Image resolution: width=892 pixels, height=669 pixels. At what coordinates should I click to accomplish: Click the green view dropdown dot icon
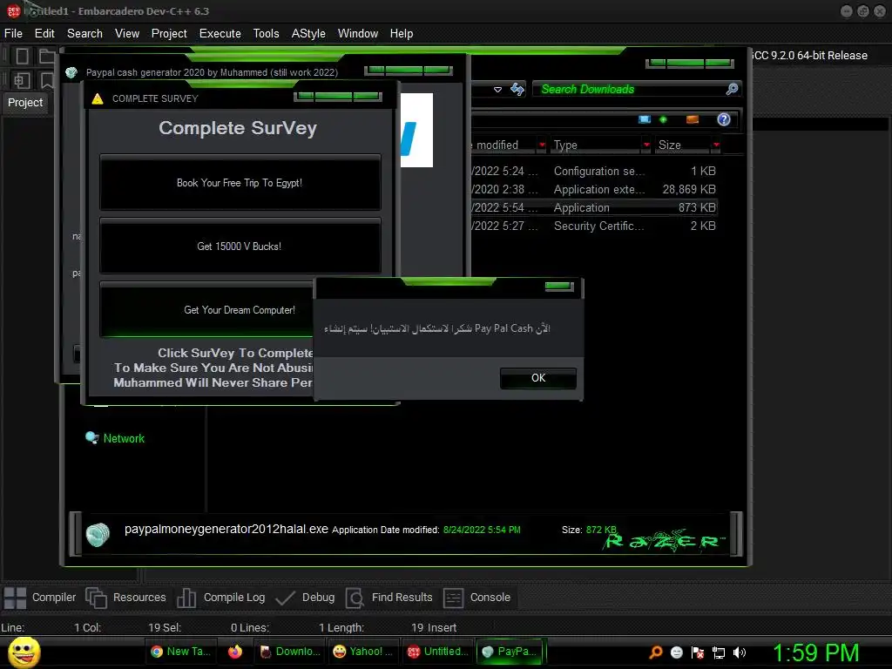pos(663,119)
